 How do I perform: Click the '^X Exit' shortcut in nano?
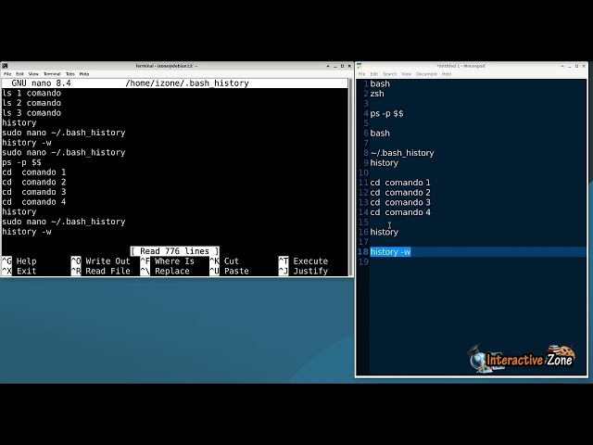pyautogui.click(x=19, y=271)
